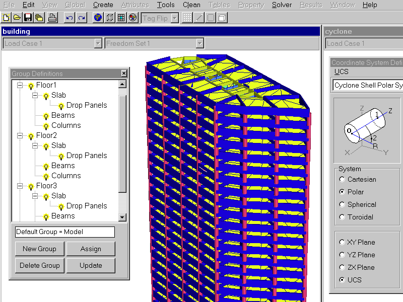Select the Cartesian system radio button
The height and width of the screenshot is (302, 403).
coord(343,179)
